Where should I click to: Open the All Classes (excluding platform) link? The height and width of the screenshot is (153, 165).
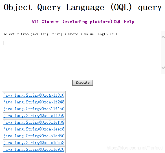72,22
